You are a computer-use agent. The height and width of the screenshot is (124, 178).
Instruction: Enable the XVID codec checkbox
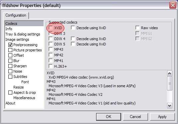pyautogui.click(x=51, y=28)
